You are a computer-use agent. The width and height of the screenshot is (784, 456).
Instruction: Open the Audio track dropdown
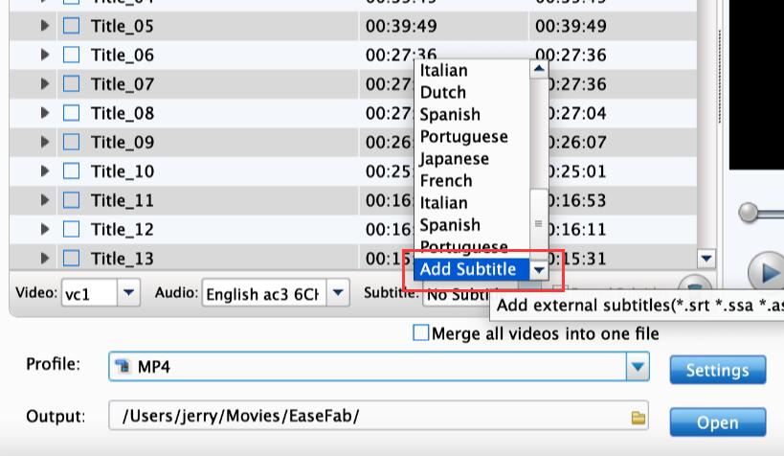pyautogui.click(x=338, y=293)
